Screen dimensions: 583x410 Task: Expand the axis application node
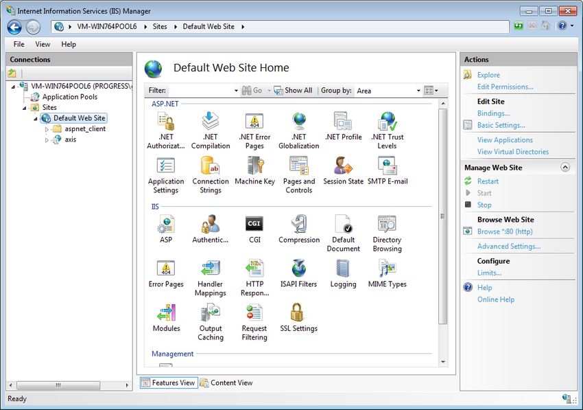(47, 140)
